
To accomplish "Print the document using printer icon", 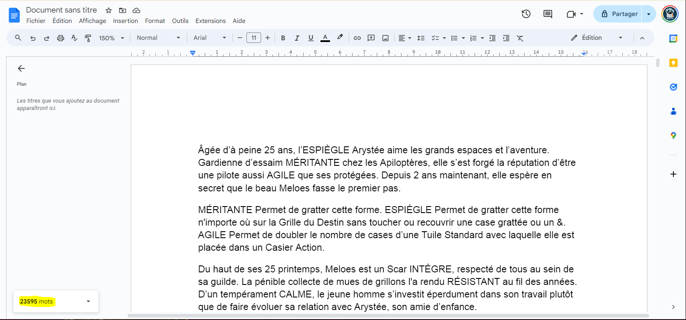I will 61,38.
